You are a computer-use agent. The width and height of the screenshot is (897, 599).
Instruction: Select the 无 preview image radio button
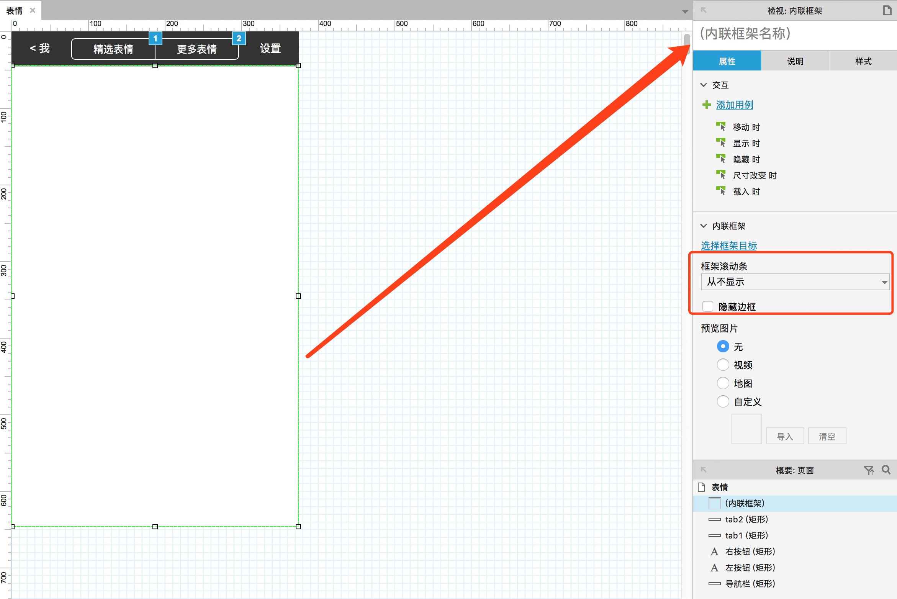[x=724, y=346]
